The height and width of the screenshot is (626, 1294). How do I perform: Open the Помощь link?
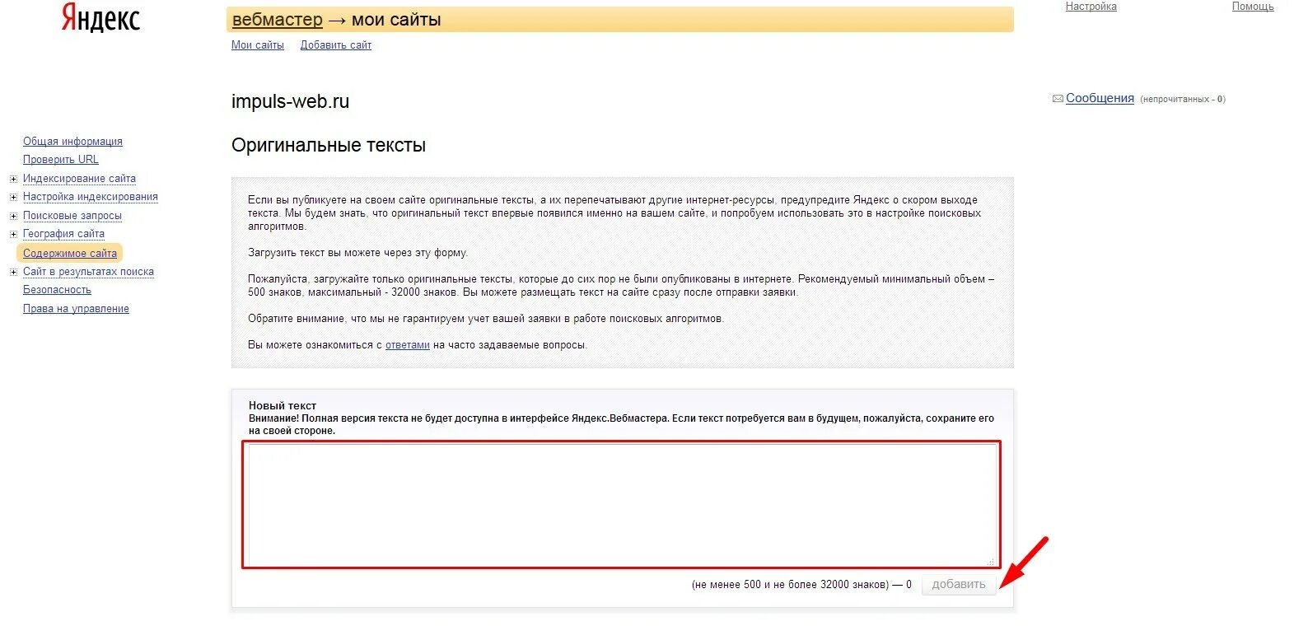tap(1253, 7)
